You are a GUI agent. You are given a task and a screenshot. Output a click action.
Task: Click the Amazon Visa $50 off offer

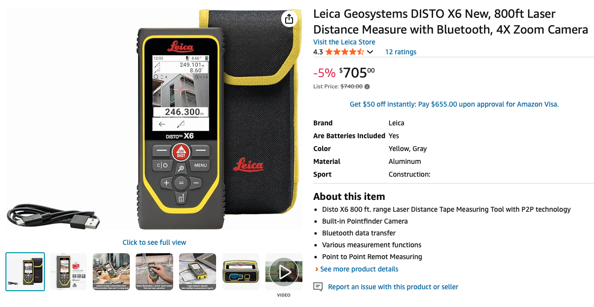point(454,104)
